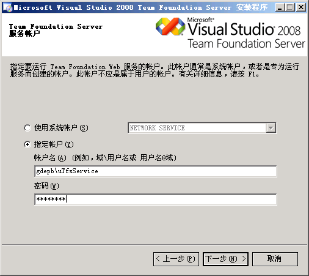This screenshot has height=276, width=309.
Task: Close the Team Foundation Server installer
Action: (300, 7)
